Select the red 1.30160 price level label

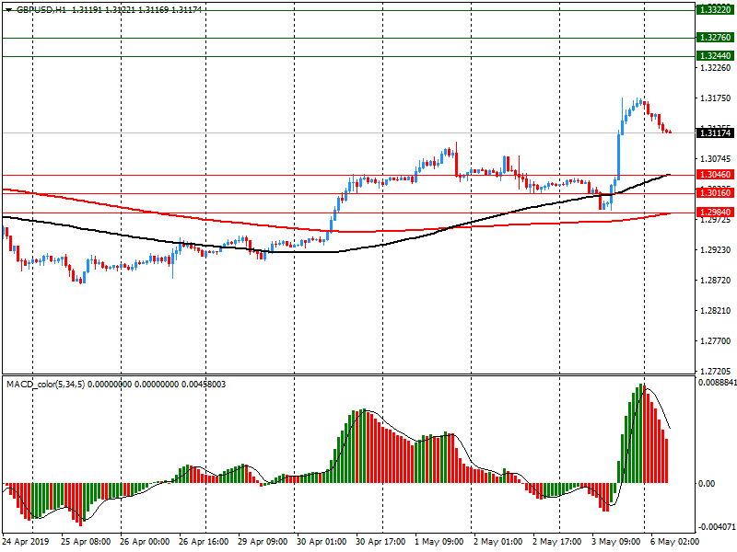[715, 193]
